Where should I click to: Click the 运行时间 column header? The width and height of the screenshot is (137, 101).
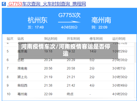click(x=119, y=39)
